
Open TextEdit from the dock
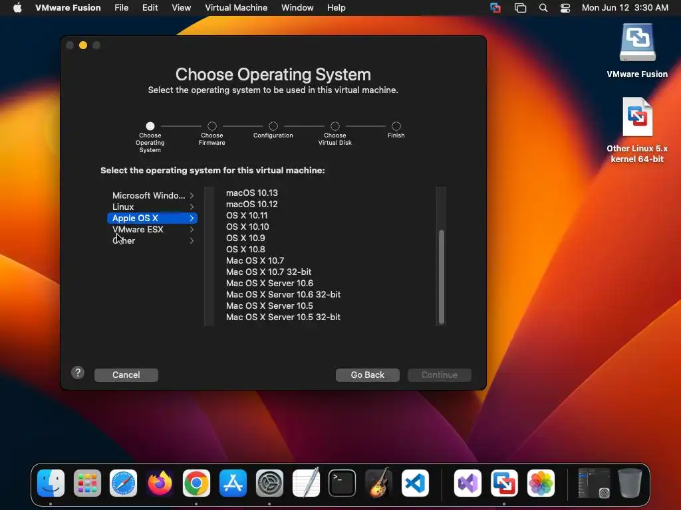click(x=306, y=483)
